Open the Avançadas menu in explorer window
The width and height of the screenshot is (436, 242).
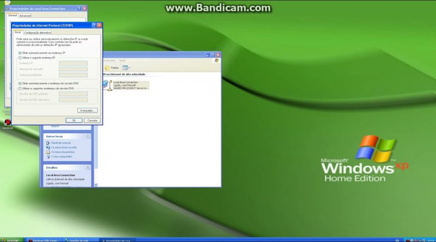pos(110,60)
